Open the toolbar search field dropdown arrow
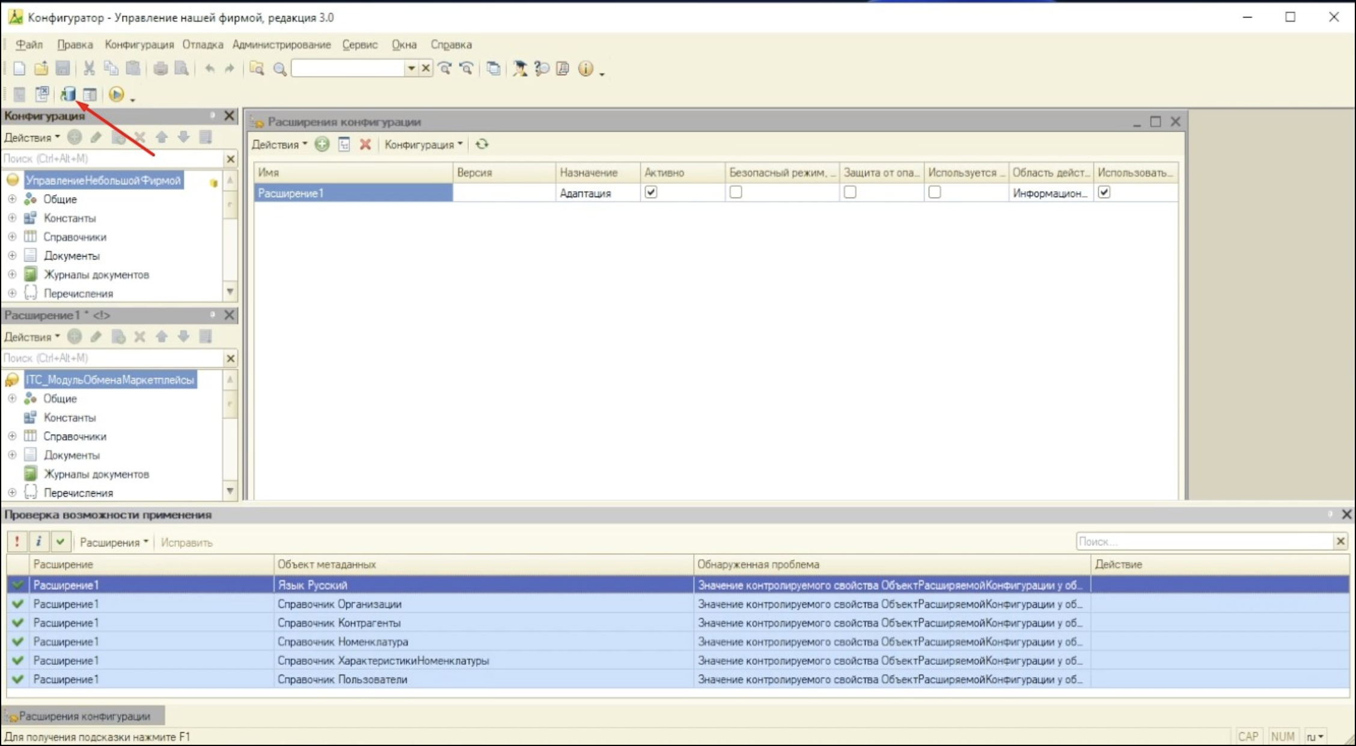This screenshot has width=1356, height=746. [x=411, y=68]
